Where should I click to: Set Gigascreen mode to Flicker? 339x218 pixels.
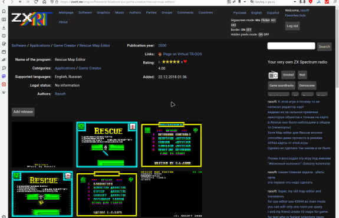click(x=265, y=20)
